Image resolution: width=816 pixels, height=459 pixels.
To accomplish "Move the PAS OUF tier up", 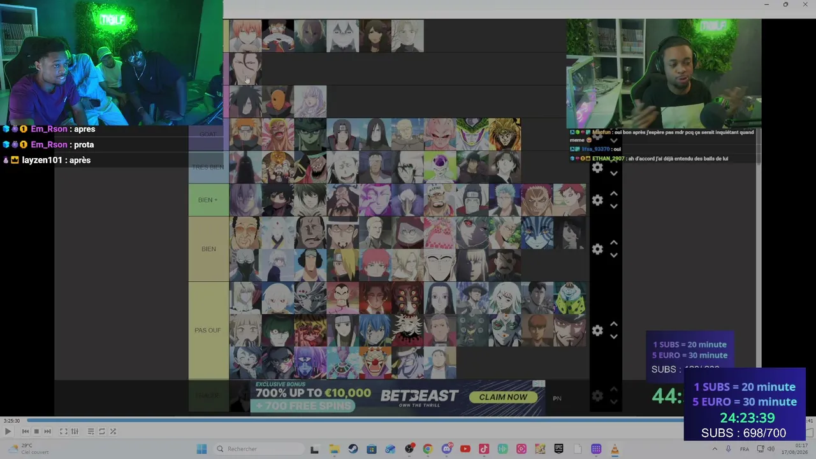I will pyautogui.click(x=614, y=324).
